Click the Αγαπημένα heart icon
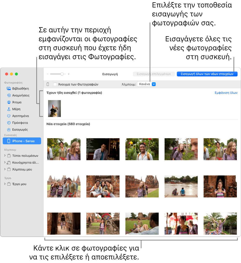The image size is (241, 263). pyautogui.click(x=9, y=116)
